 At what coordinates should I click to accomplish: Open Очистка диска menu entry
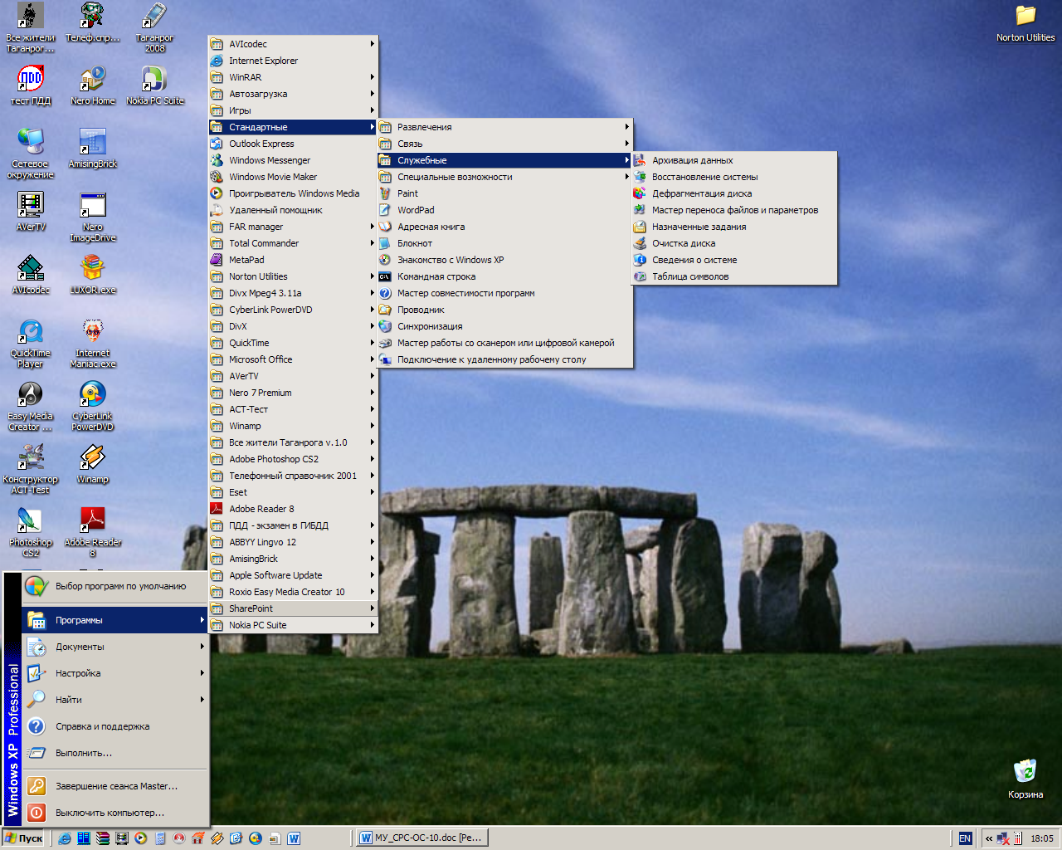pyautogui.click(x=734, y=243)
